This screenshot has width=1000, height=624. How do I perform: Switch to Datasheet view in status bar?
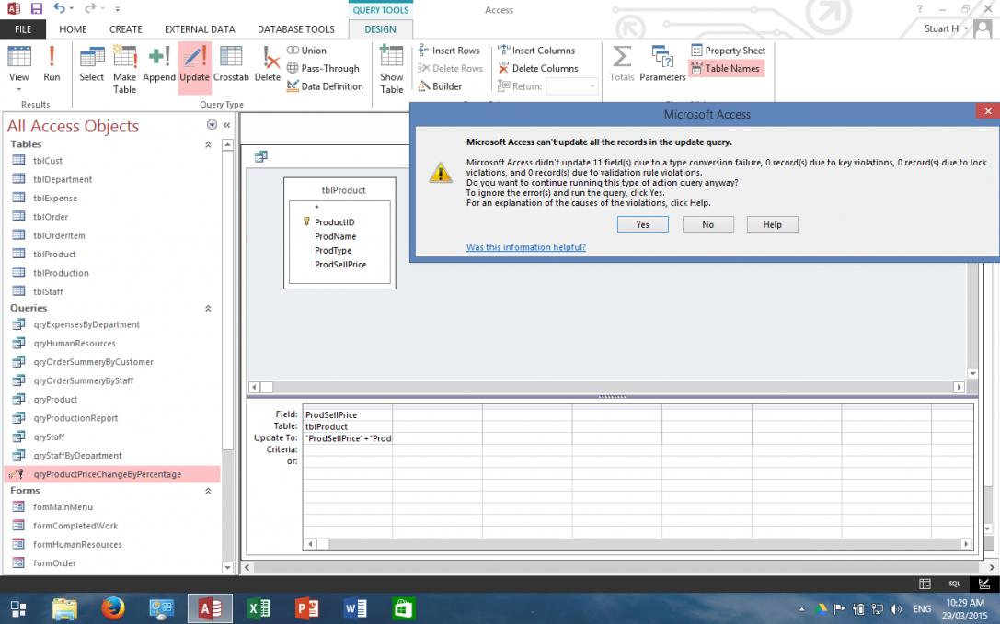click(925, 584)
